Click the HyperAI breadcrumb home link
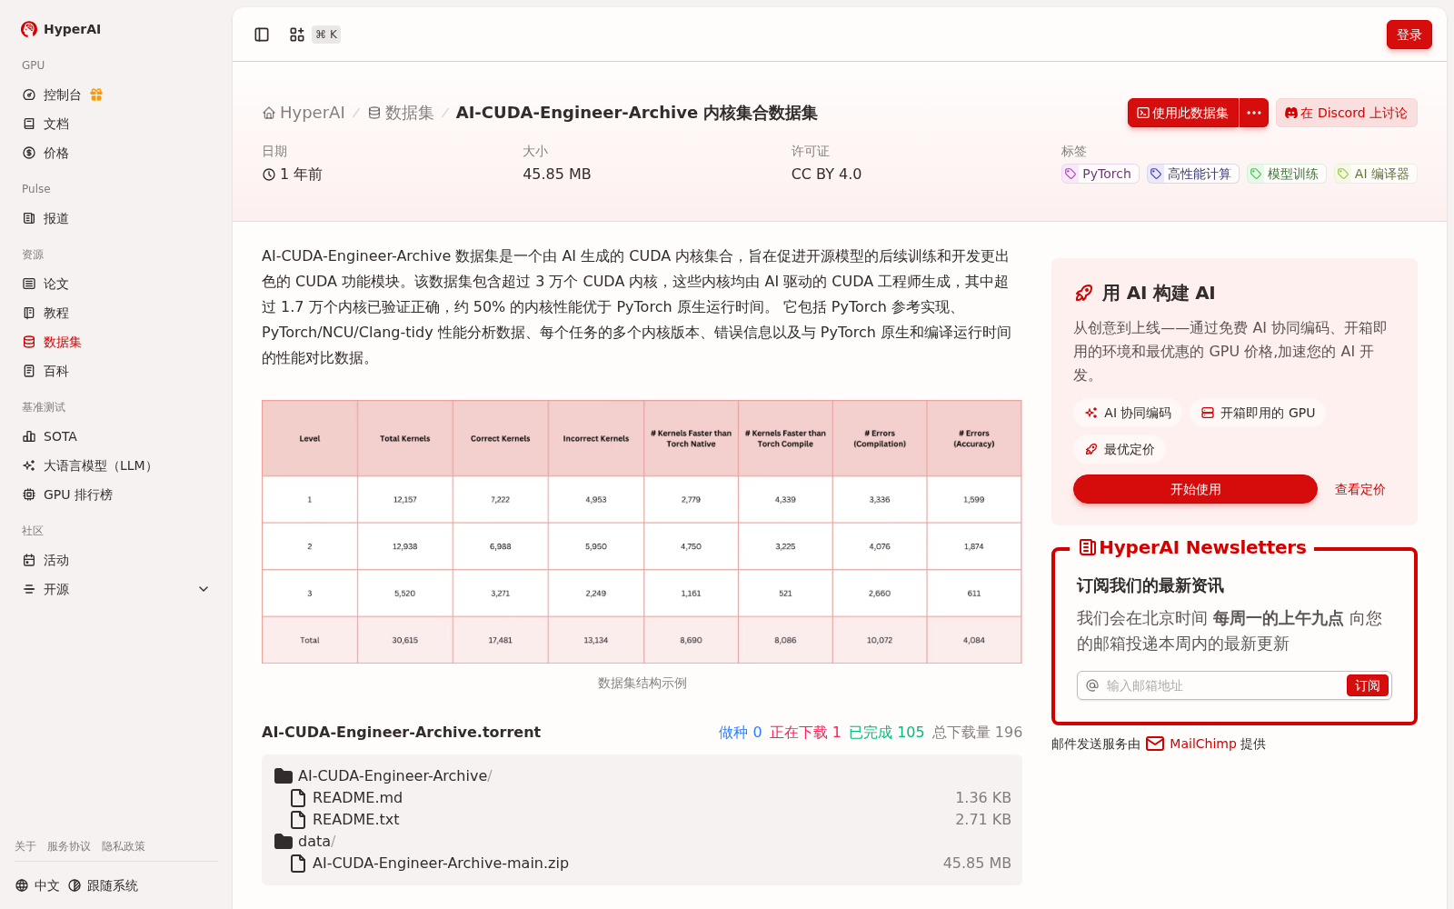This screenshot has width=1454, height=909. (304, 113)
